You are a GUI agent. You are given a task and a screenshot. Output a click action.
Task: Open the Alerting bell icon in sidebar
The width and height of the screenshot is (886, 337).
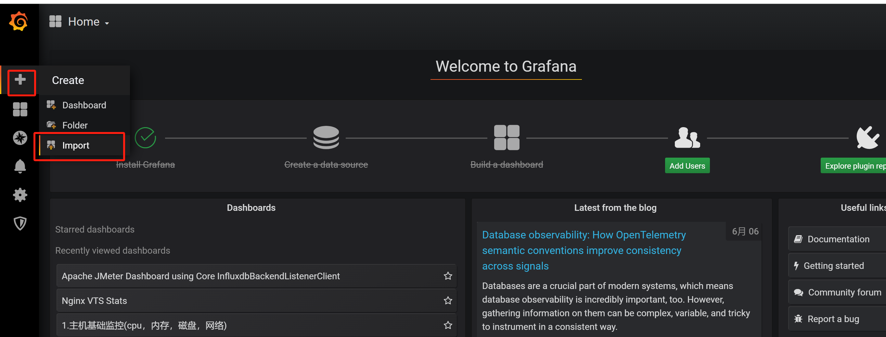20,166
